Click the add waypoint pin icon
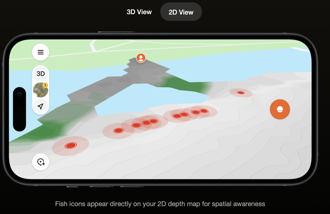Viewport: 330px width, 214px height. 41,162
